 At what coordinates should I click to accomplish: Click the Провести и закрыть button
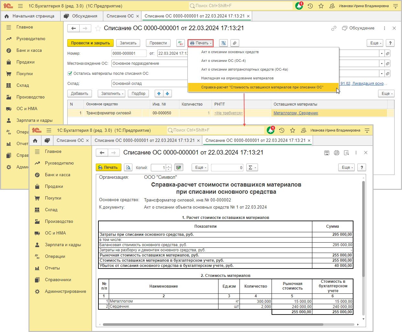pos(90,43)
